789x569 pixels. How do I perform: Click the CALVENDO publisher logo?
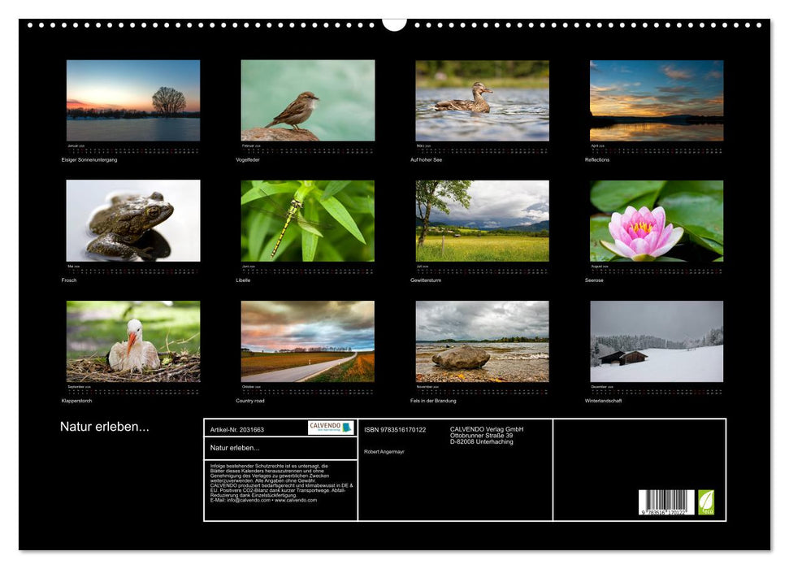329,426
